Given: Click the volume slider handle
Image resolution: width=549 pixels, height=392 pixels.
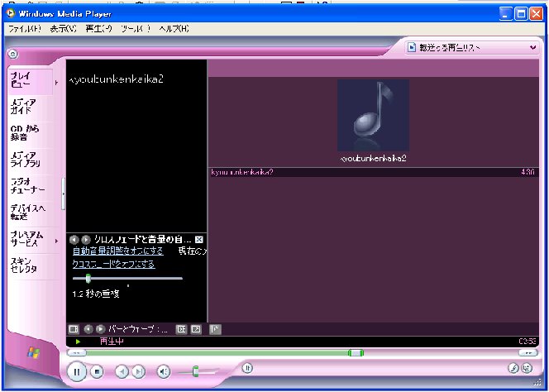Looking at the screenshot, I should click(196, 371).
